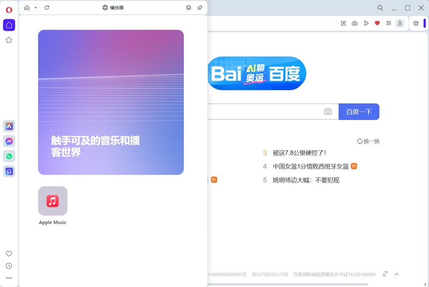Select the Start Page home sidebar button
Image resolution: width=429 pixels, height=287 pixels.
pyautogui.click(x=9, y=25)
